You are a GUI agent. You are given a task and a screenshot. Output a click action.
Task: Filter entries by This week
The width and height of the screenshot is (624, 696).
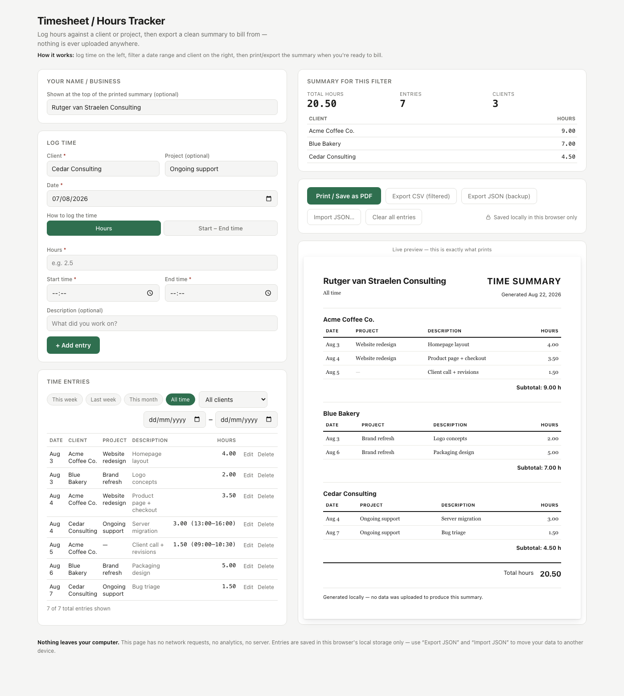[x=65, y=400]
